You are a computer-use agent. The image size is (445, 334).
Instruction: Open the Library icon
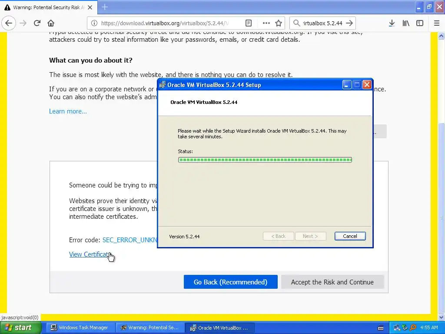[406, 23]
